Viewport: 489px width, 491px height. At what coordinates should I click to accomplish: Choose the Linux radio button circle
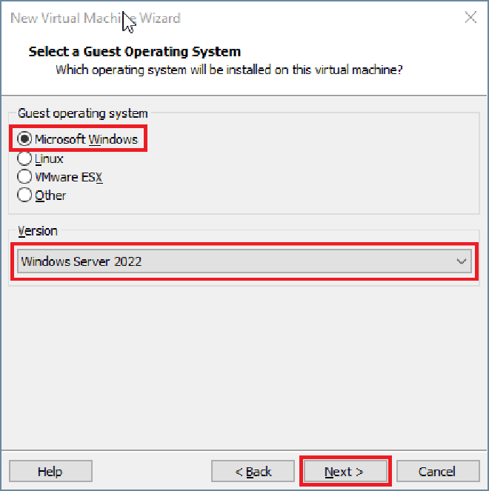[24, 158]
